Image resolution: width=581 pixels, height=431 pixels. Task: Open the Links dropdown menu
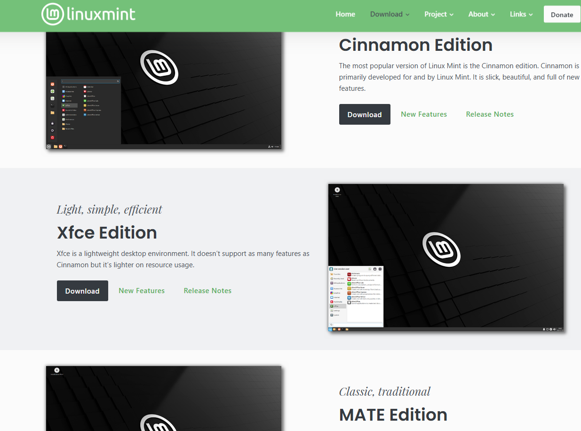coord(521,14)
